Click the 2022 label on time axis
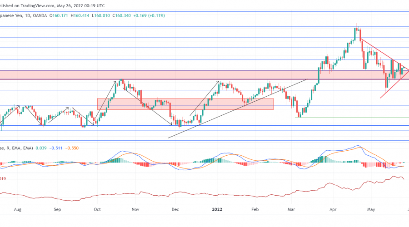The image size is (409, 227). coord(217,210)
